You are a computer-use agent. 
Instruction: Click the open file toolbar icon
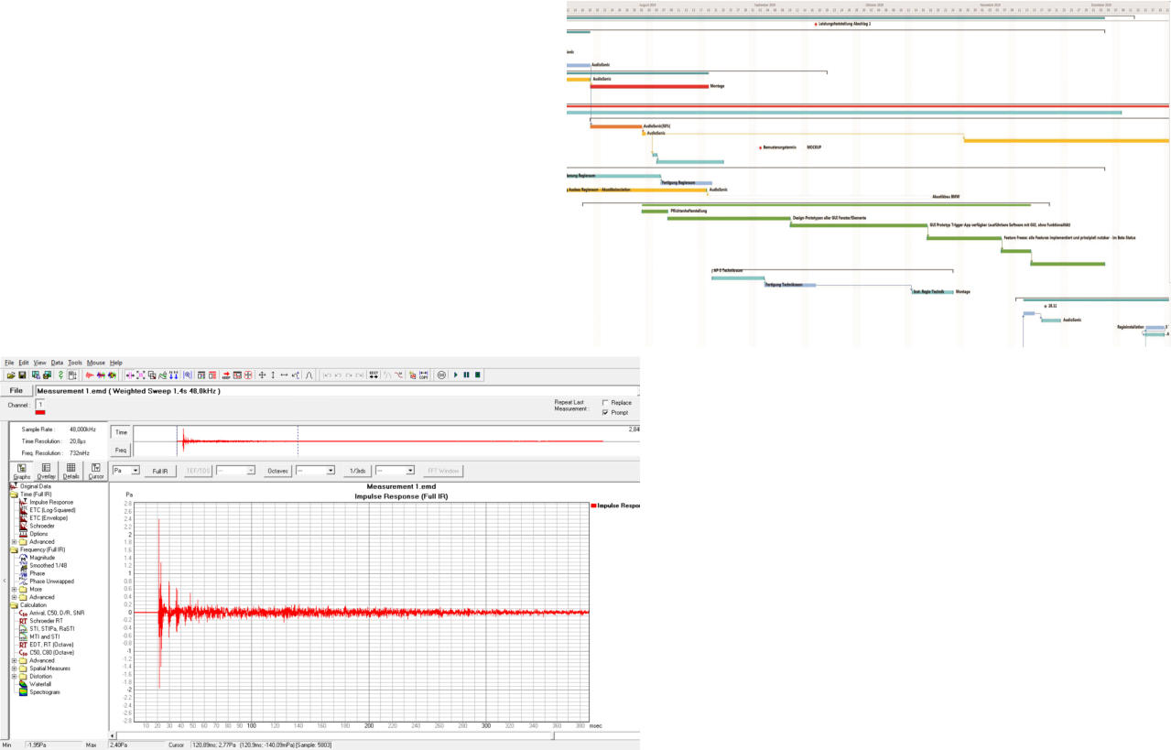pos(10,375)
